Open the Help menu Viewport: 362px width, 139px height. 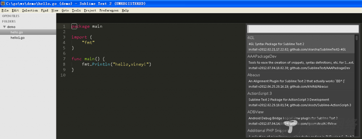[125, 10]
